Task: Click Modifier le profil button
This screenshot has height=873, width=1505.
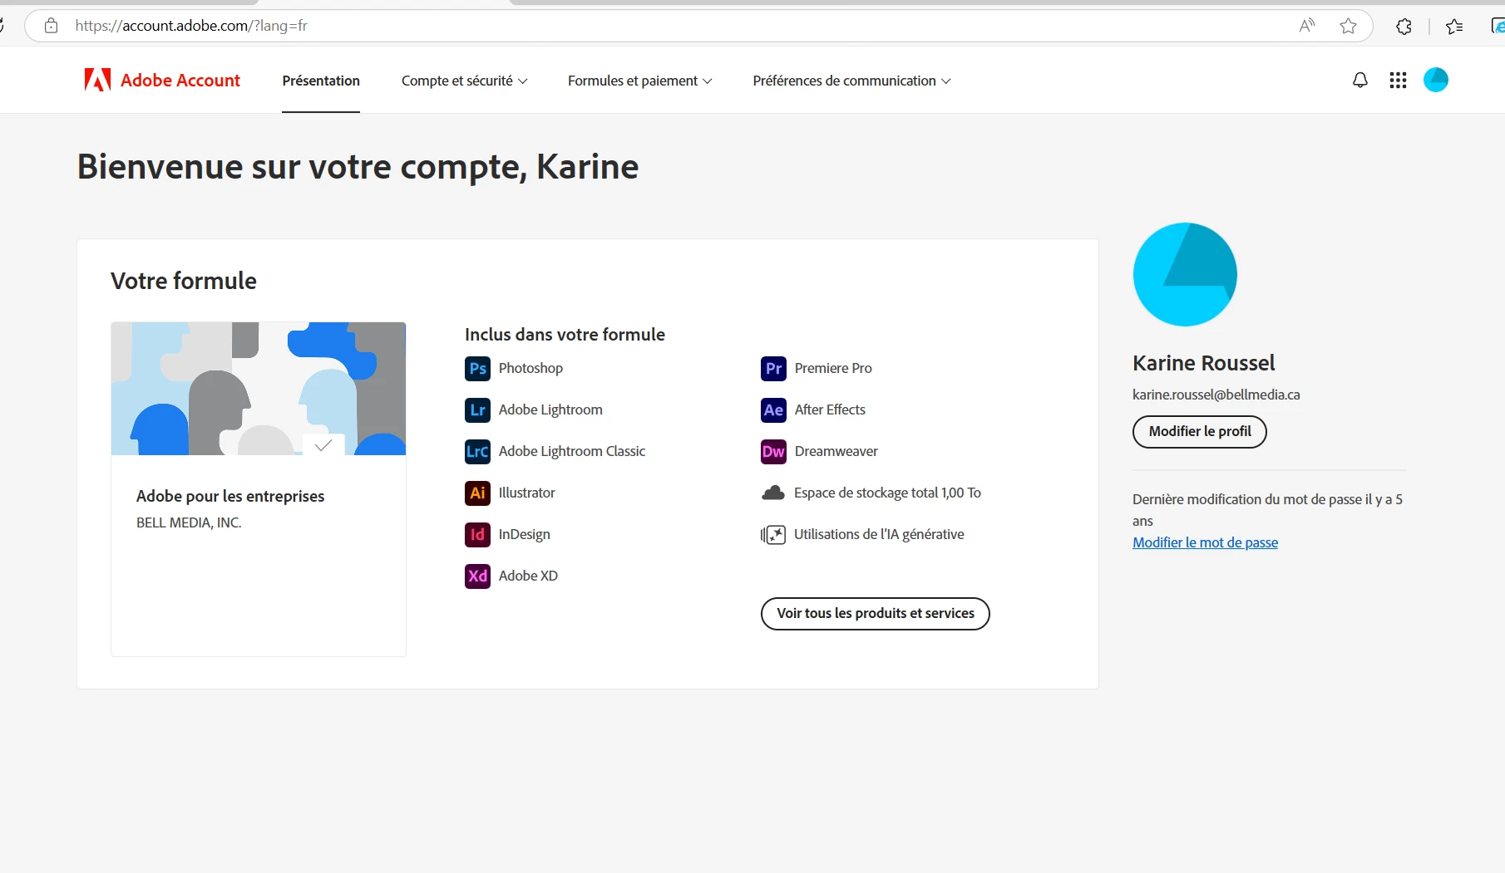Action: click(x=1199, y=432)
